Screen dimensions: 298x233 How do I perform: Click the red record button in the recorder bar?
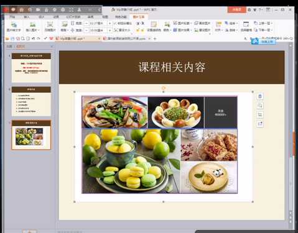pyautogui.click(x=6, y=10)
